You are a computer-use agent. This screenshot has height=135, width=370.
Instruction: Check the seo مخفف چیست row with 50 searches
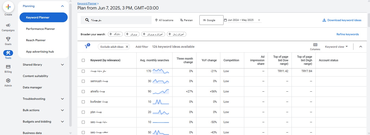(83, 132)
